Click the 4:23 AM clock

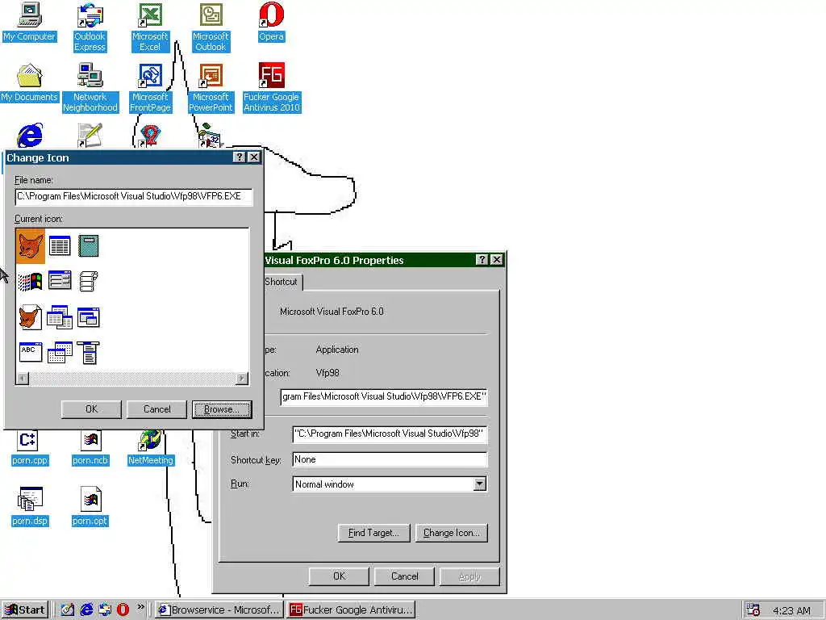[791, 611]
